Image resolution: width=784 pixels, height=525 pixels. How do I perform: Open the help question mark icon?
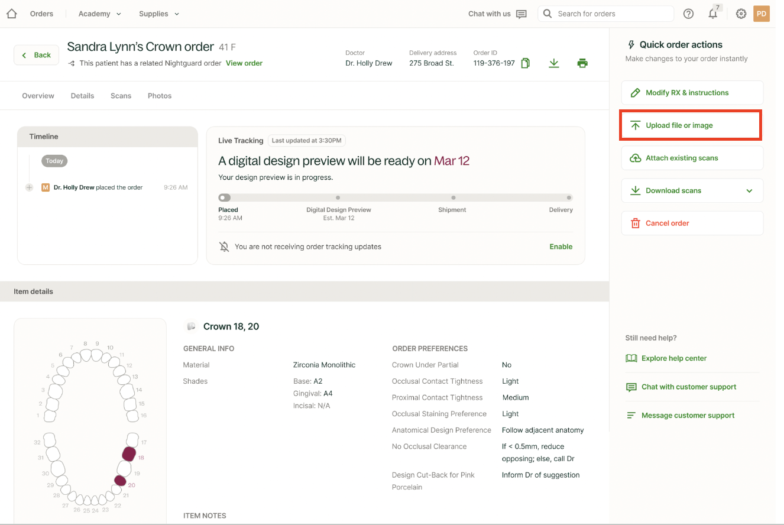coord(688,14)
